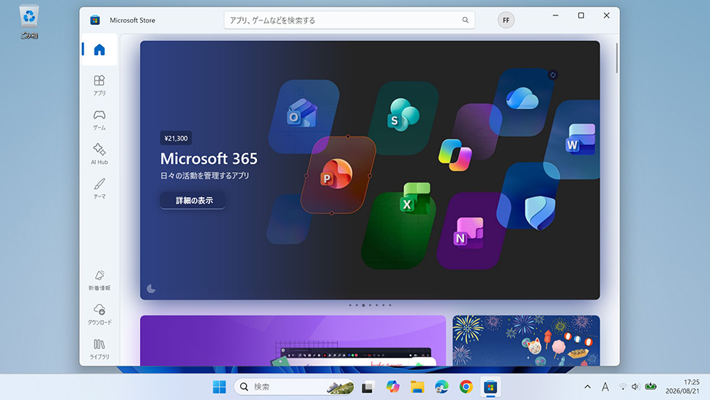
Task: Open the アプリ section in sidebar
Action: (99, 85)
